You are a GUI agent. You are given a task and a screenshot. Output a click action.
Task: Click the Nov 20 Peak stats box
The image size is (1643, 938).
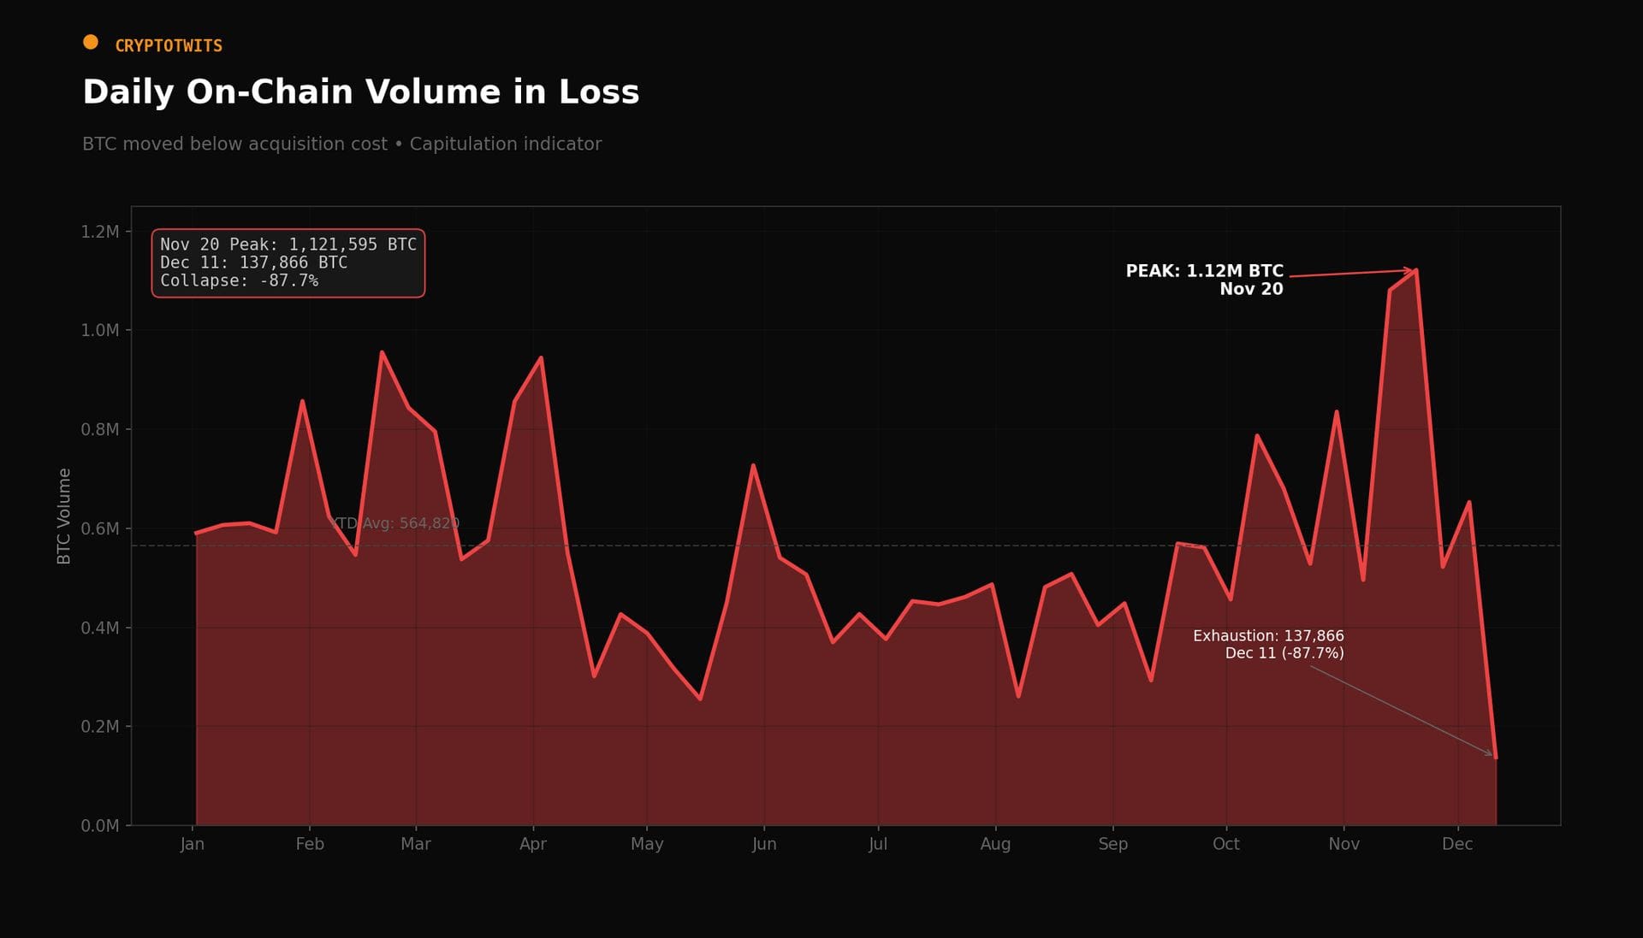(288, 263)
